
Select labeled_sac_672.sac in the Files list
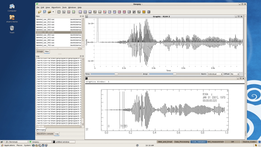tap(45, 38)
